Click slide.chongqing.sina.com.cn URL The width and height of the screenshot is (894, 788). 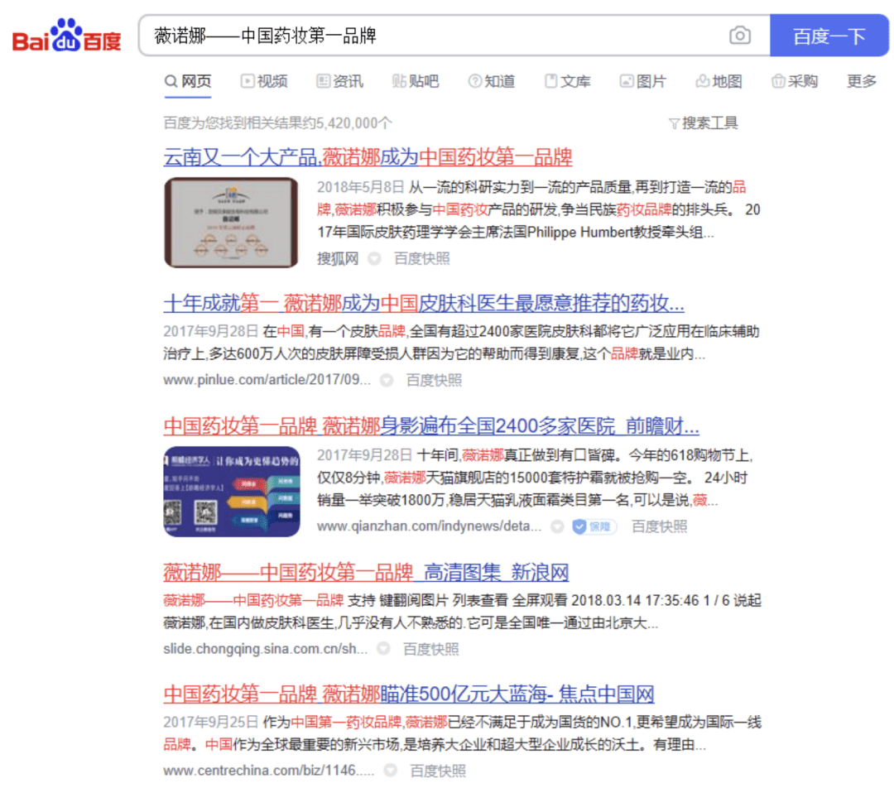[265, 649]
